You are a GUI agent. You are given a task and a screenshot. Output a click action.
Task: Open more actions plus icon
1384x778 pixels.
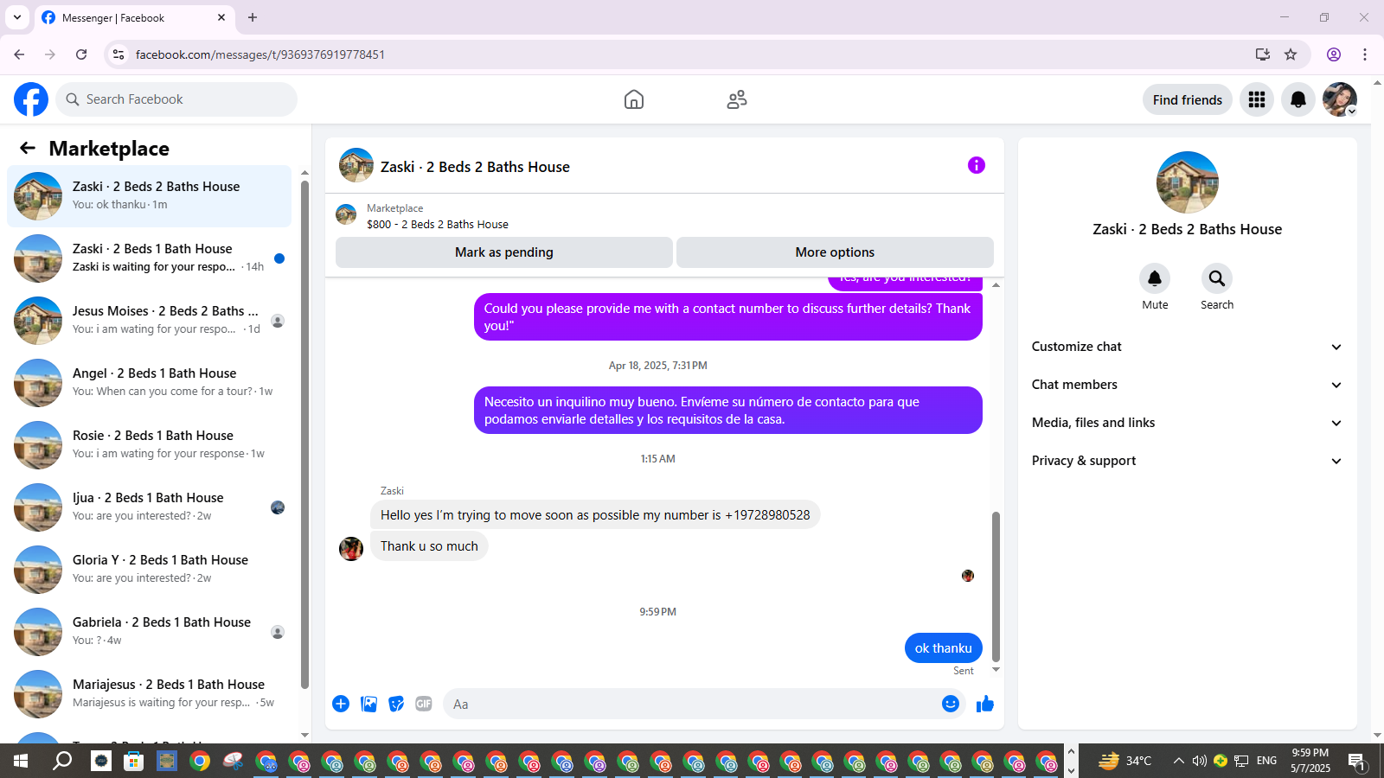point(341,704)
